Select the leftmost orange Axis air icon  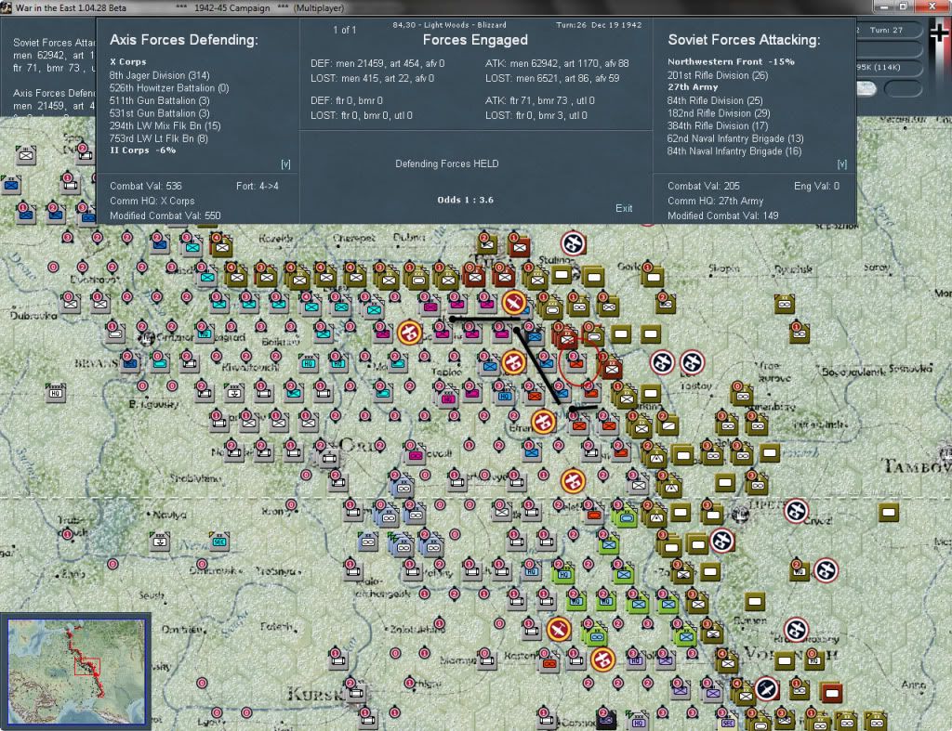(x=409, y=333)
